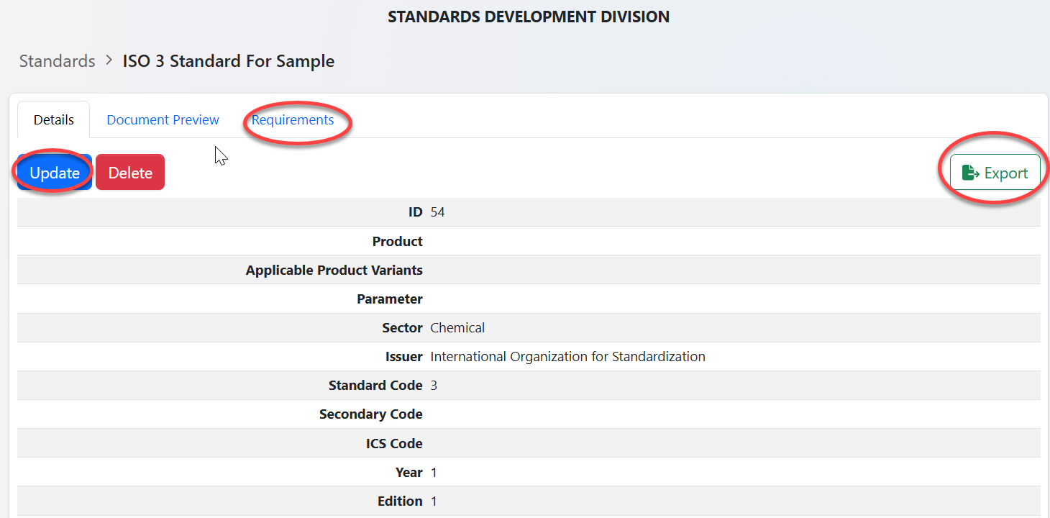Click the Parameter field label
Image resolution: width=1050 pixels, height=518 pixels.
[x=389, y=299]
